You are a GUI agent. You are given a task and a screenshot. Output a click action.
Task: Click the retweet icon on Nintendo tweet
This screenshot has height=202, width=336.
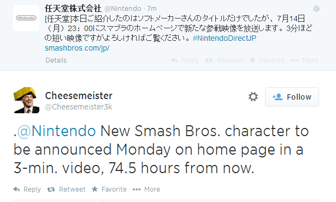pyautogui.click(x=209, y=60)
